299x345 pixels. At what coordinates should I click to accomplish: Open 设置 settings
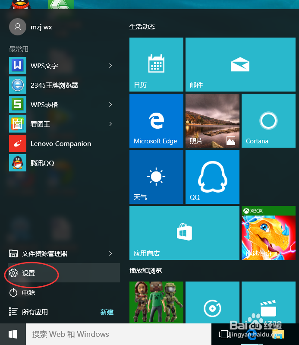[x=64, y=273]
